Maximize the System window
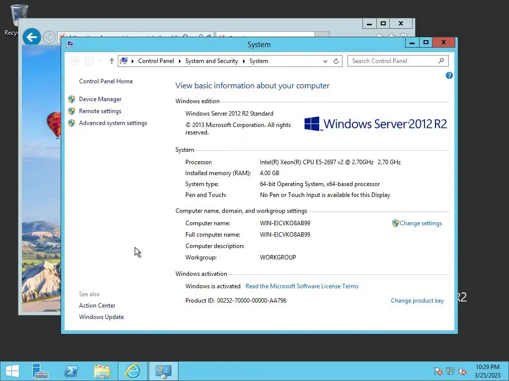Image resolution: width=509 pixels, height=381 pixels. pyautogui.click(x=426, y=43)
